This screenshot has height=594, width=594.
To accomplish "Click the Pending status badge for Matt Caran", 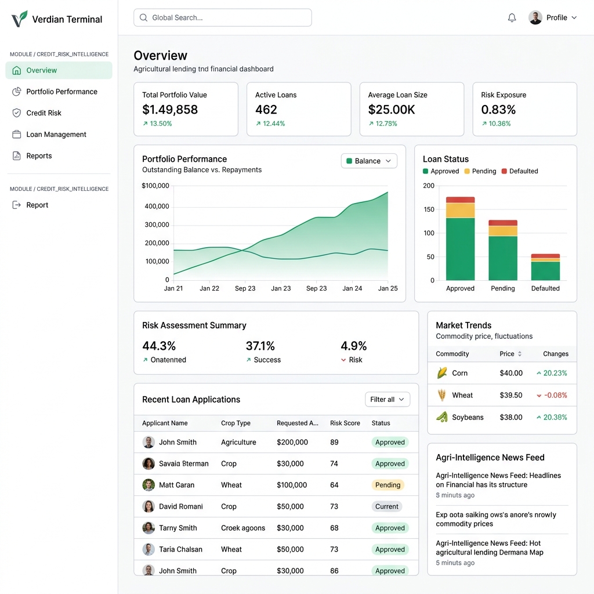I will (387, 485).
